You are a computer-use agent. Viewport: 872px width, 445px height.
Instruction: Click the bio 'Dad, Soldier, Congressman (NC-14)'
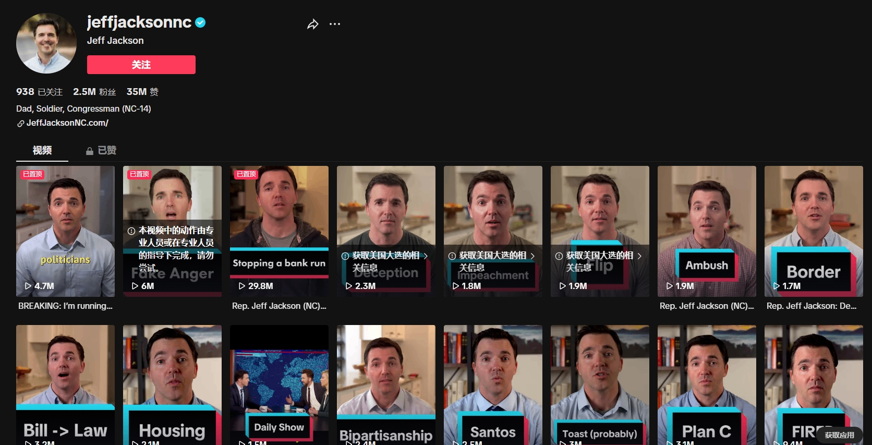point(83,109)
